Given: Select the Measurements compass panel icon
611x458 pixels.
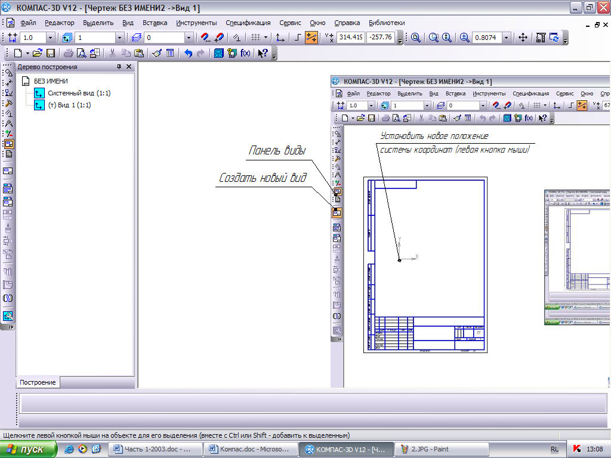Looking at the screenshot, I should [8, 123].
